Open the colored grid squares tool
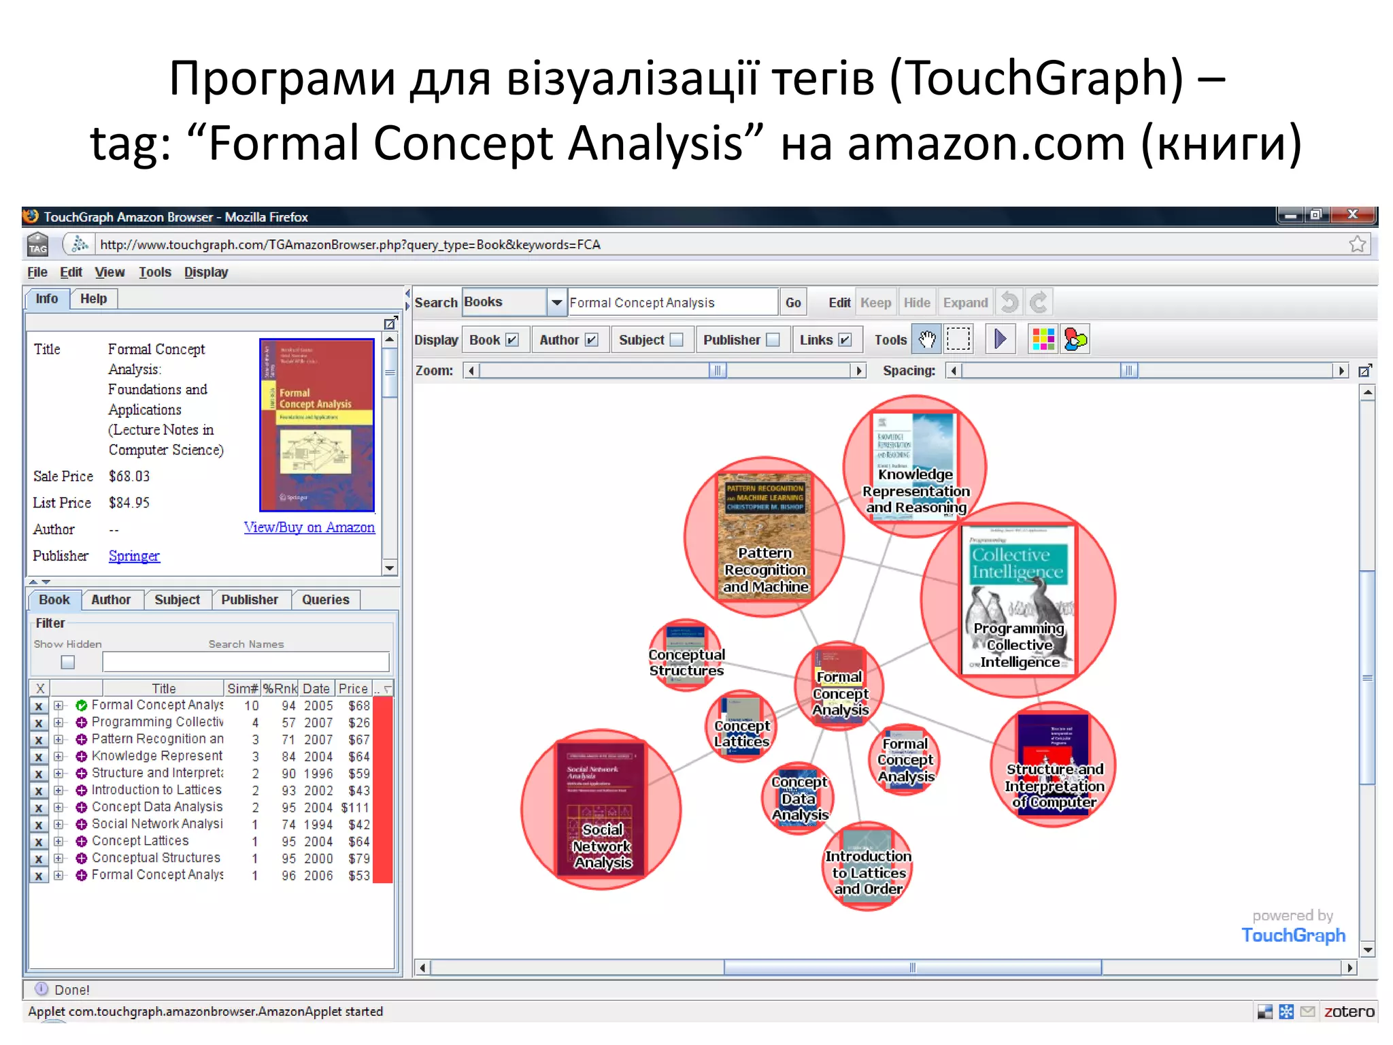The width and height of the screenshot is (1393, 1045). (x=1043, y=339)
